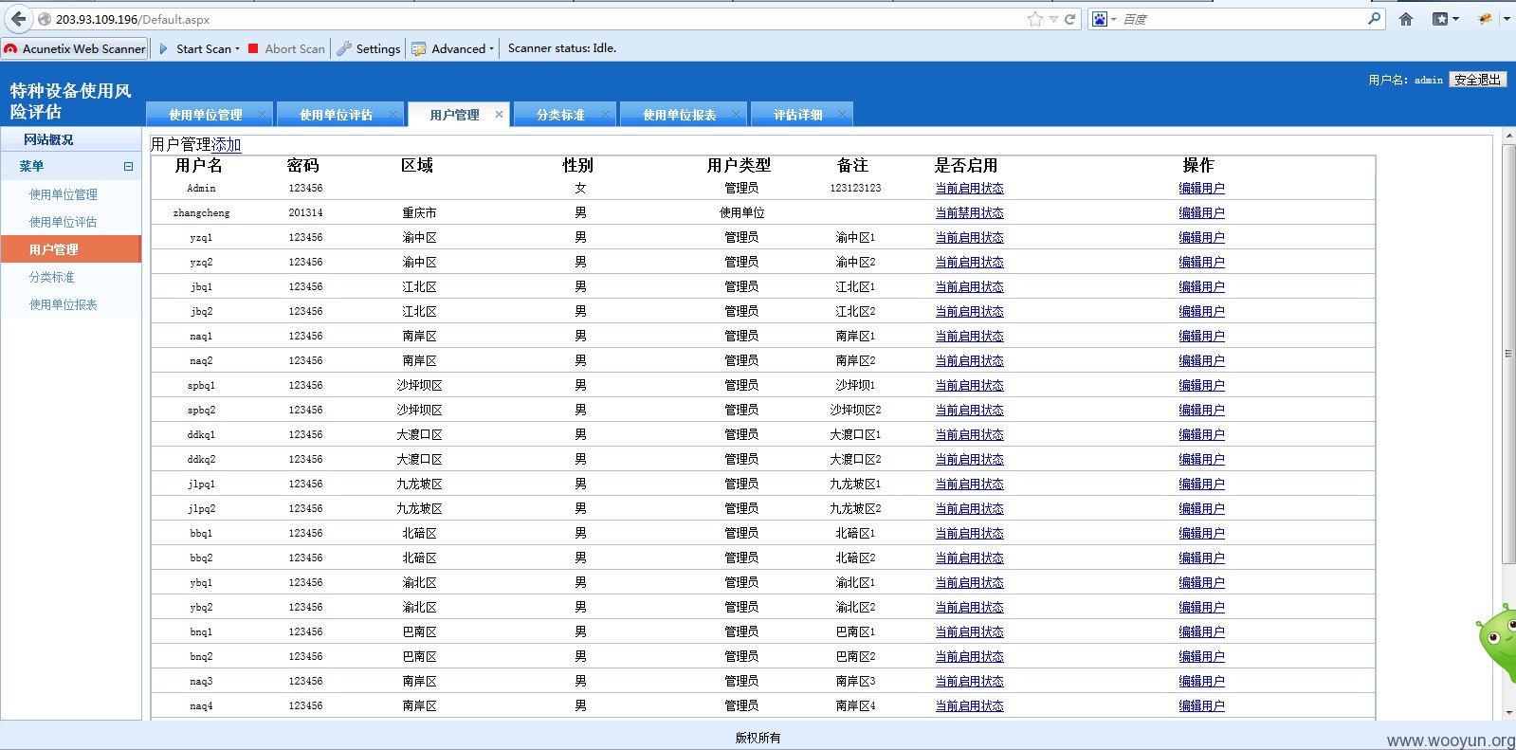Close the 使用单位评估 tab with its X

pyautogui.click(x=393, y=114)
